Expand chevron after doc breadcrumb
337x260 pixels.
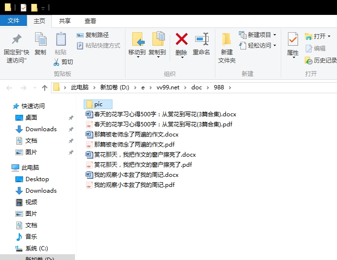coord(208,87)
